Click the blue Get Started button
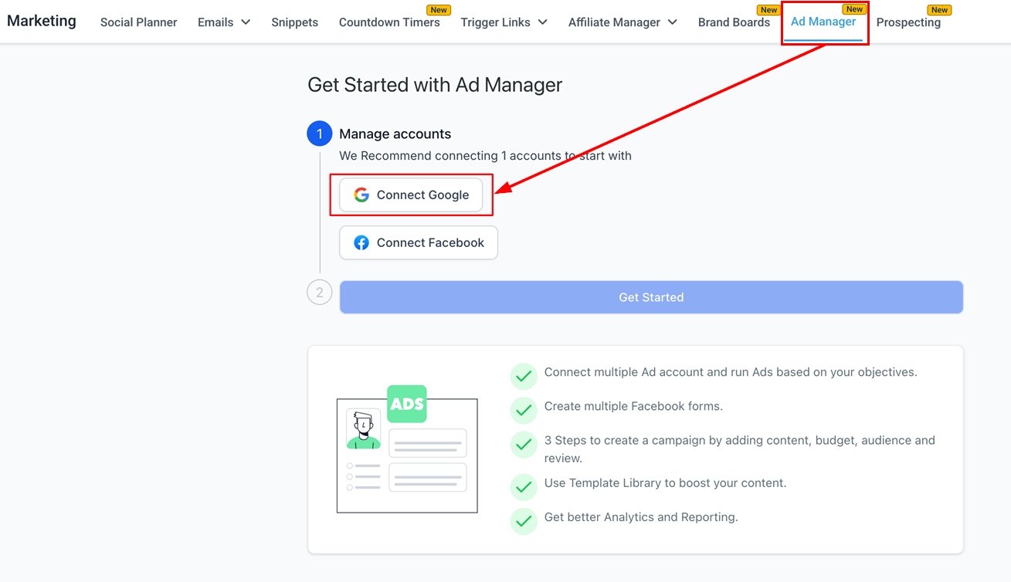1011x582 pixels. (x=651, y=297)
